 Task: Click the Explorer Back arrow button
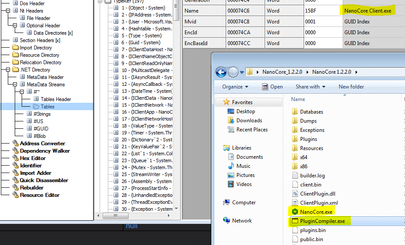click(x=221, y=72)
